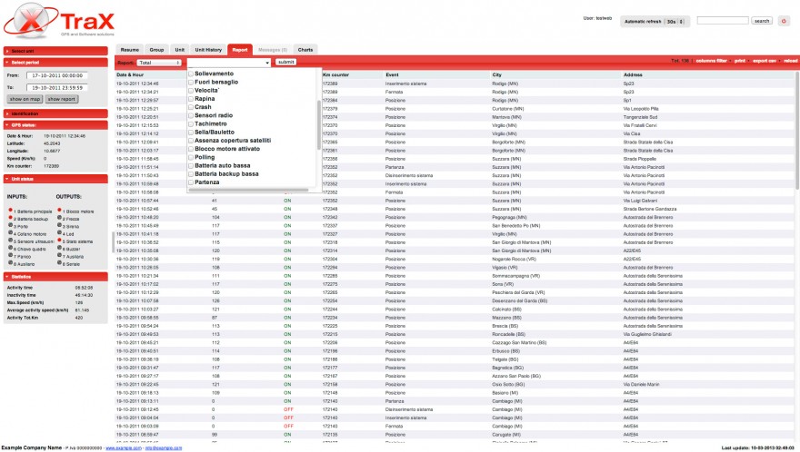
Task: Click the Led output status dot
Action: [x=59, y=232]
